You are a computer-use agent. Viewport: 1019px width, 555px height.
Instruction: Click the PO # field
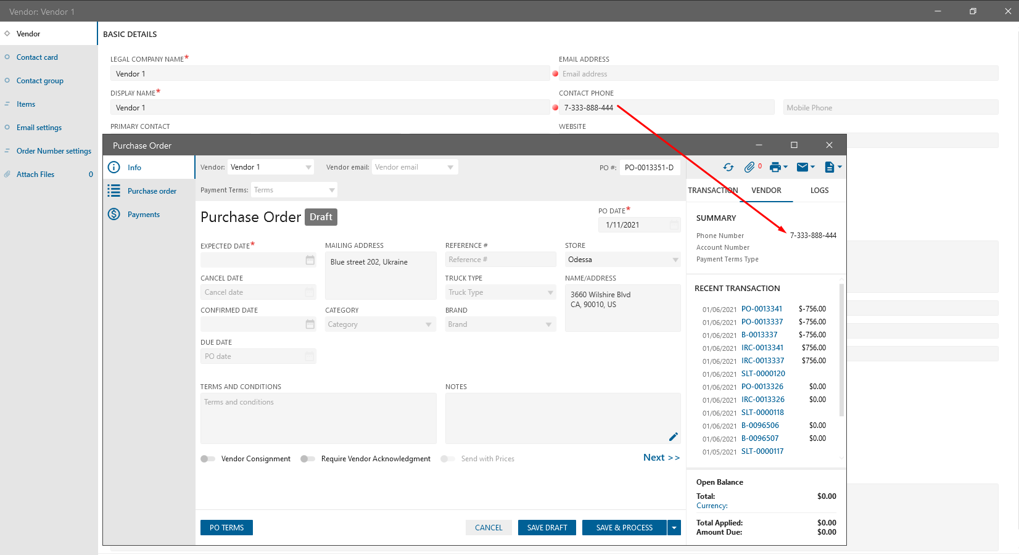[650, 167]
